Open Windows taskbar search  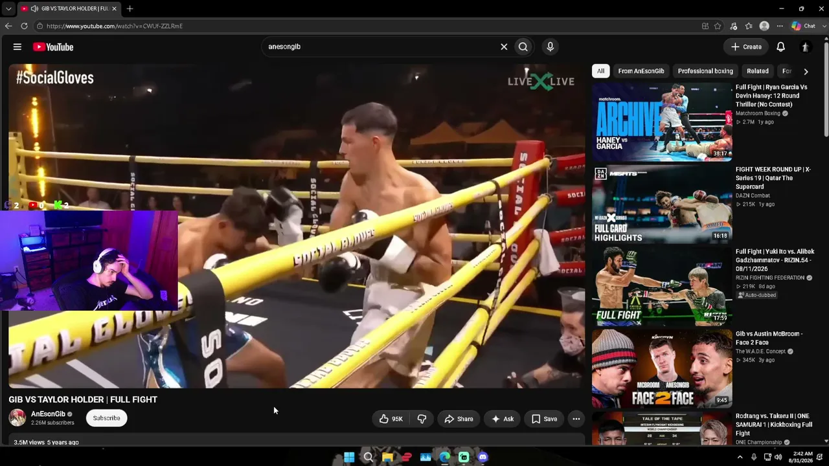pos(368,458)
